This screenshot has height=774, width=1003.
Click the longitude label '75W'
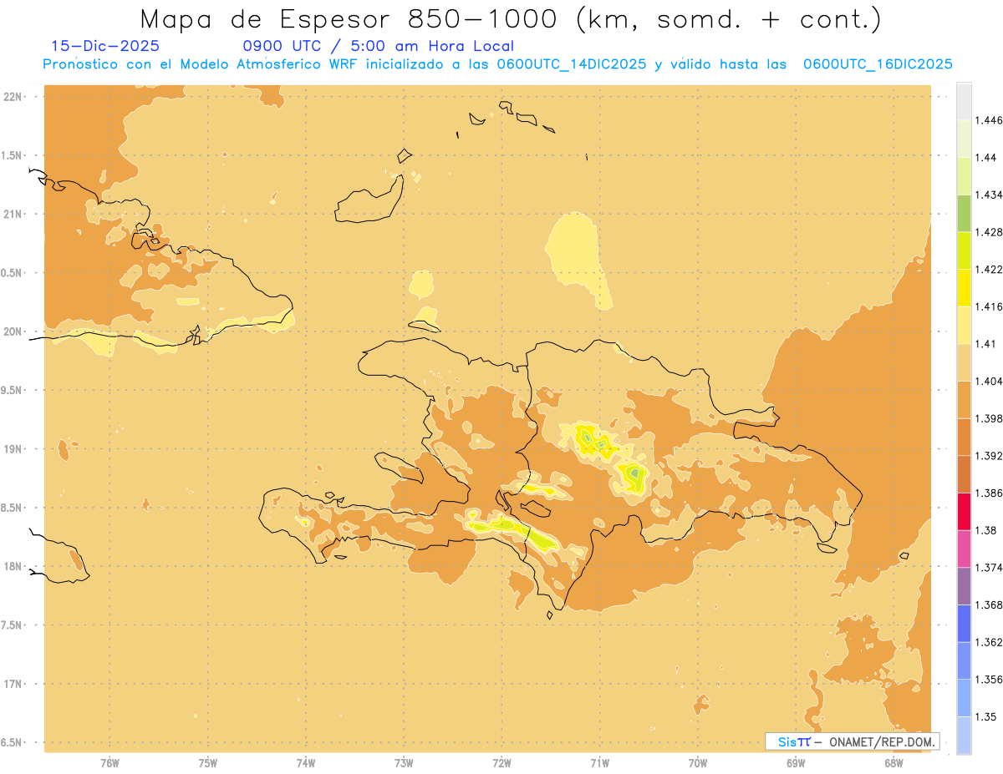click(208, 763)
